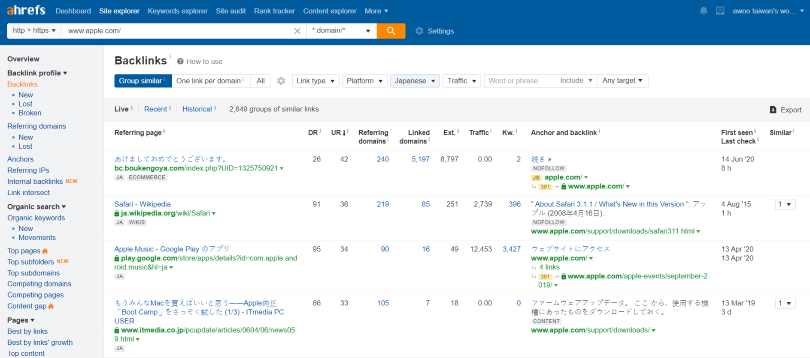
Task: Click the JS badge next to apple.com/
Action: click(x=536, y=177)
